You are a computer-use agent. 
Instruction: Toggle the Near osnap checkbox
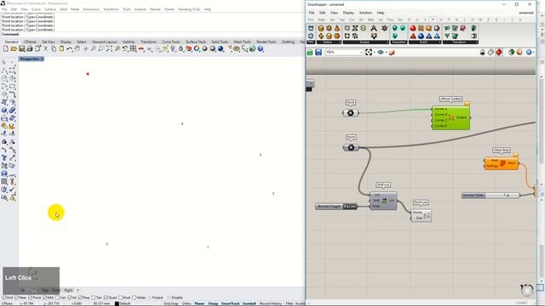coord(17,297)
